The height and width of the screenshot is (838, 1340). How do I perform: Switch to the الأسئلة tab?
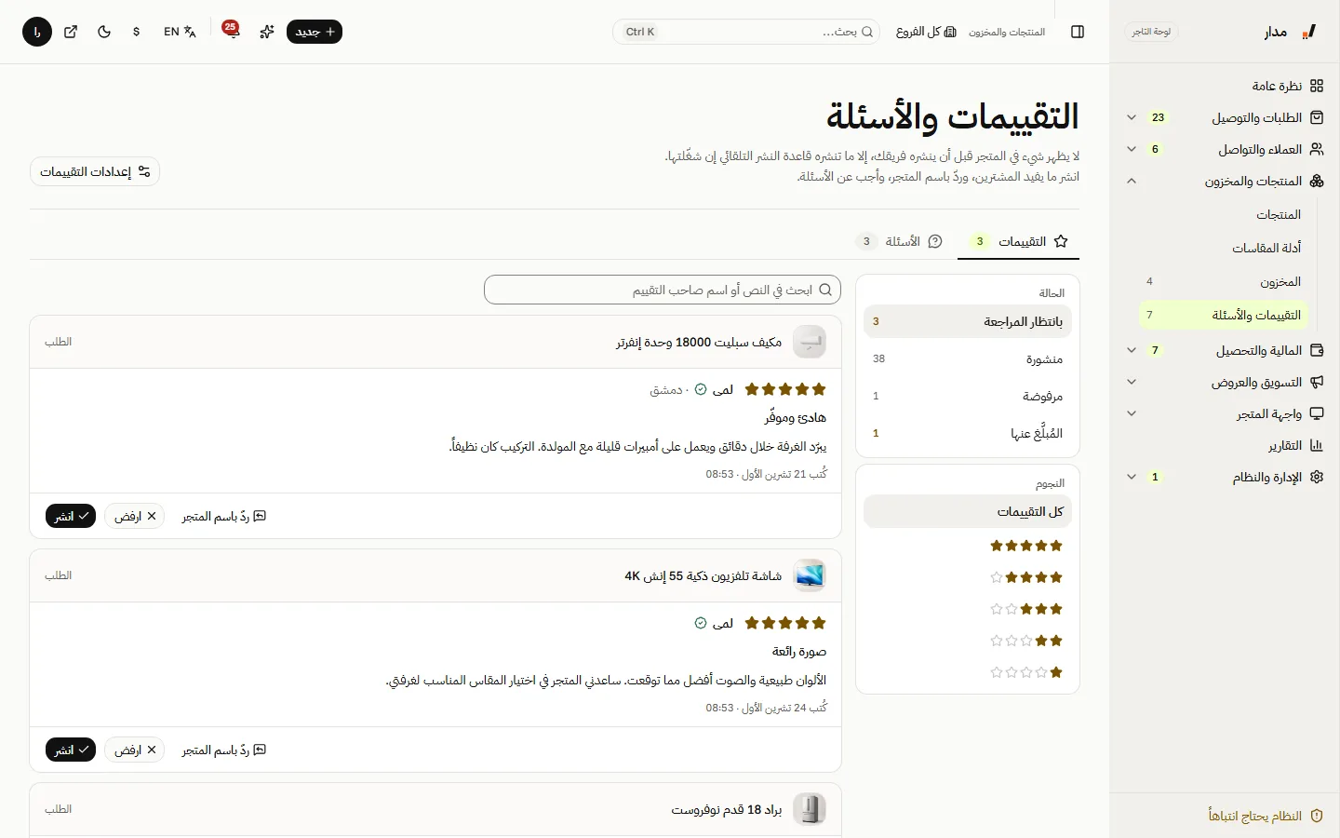pyautogui.click(x=900, y=241)
